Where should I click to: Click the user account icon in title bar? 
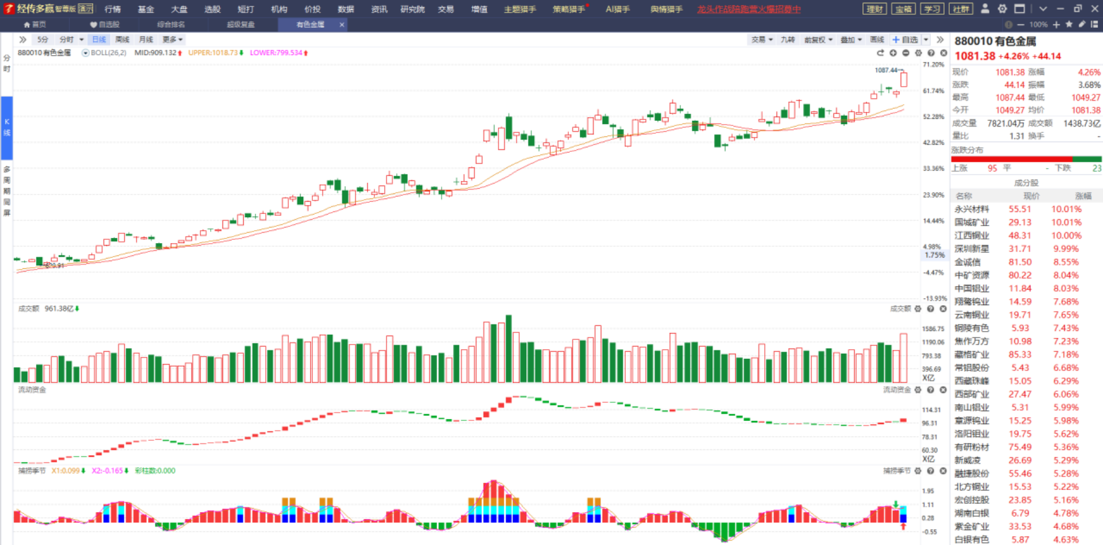[x=985, y=8]
